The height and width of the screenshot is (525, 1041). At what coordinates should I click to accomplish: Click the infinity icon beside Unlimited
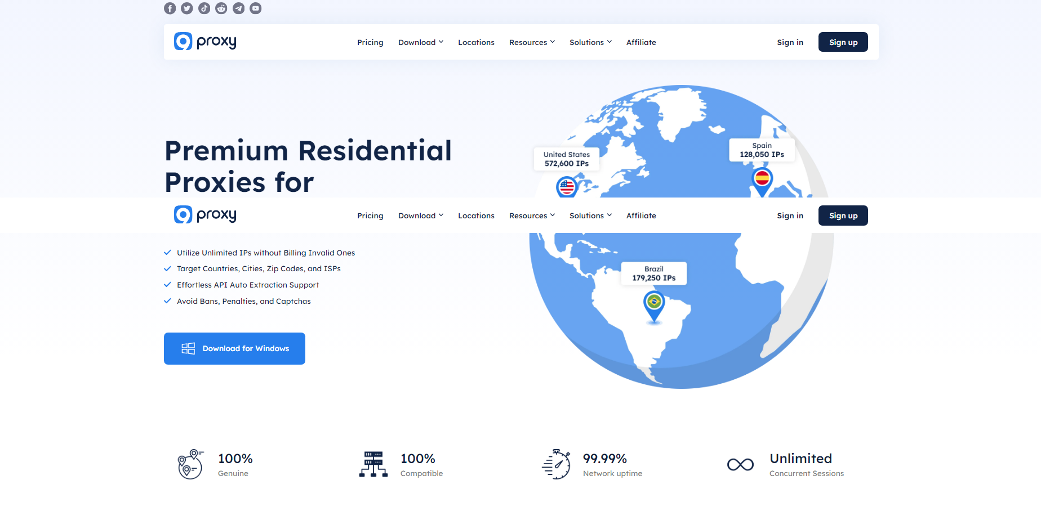[x=740, y=465]
